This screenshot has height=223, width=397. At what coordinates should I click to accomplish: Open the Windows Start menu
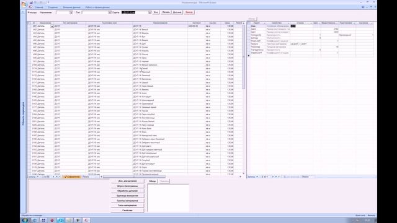click(x=25, y=221)
